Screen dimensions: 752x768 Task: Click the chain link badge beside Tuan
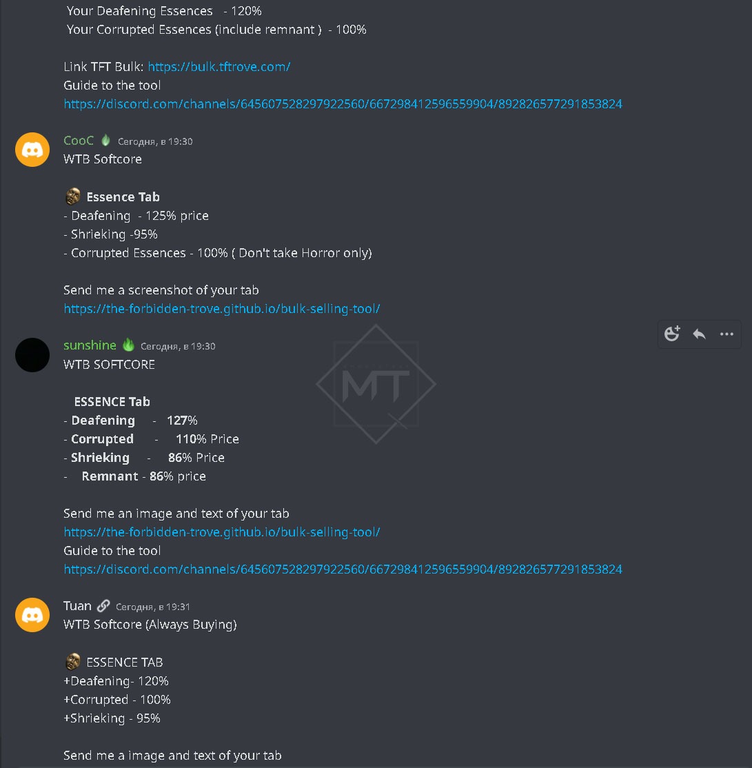(103, 606)
